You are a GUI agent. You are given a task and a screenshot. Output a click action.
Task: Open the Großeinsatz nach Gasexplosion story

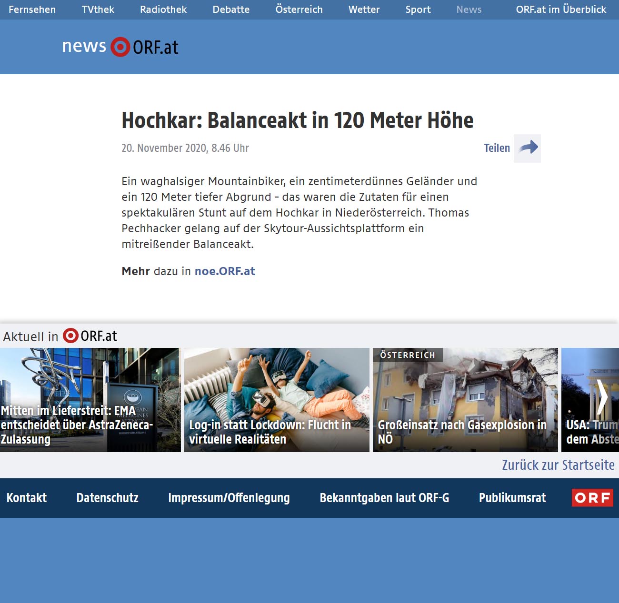point(465,400)
